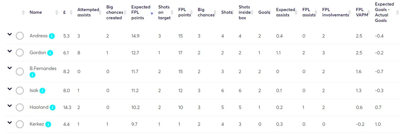Click the Haaland player name
This screenshot has width=405, height=134.
click(39, 107)
